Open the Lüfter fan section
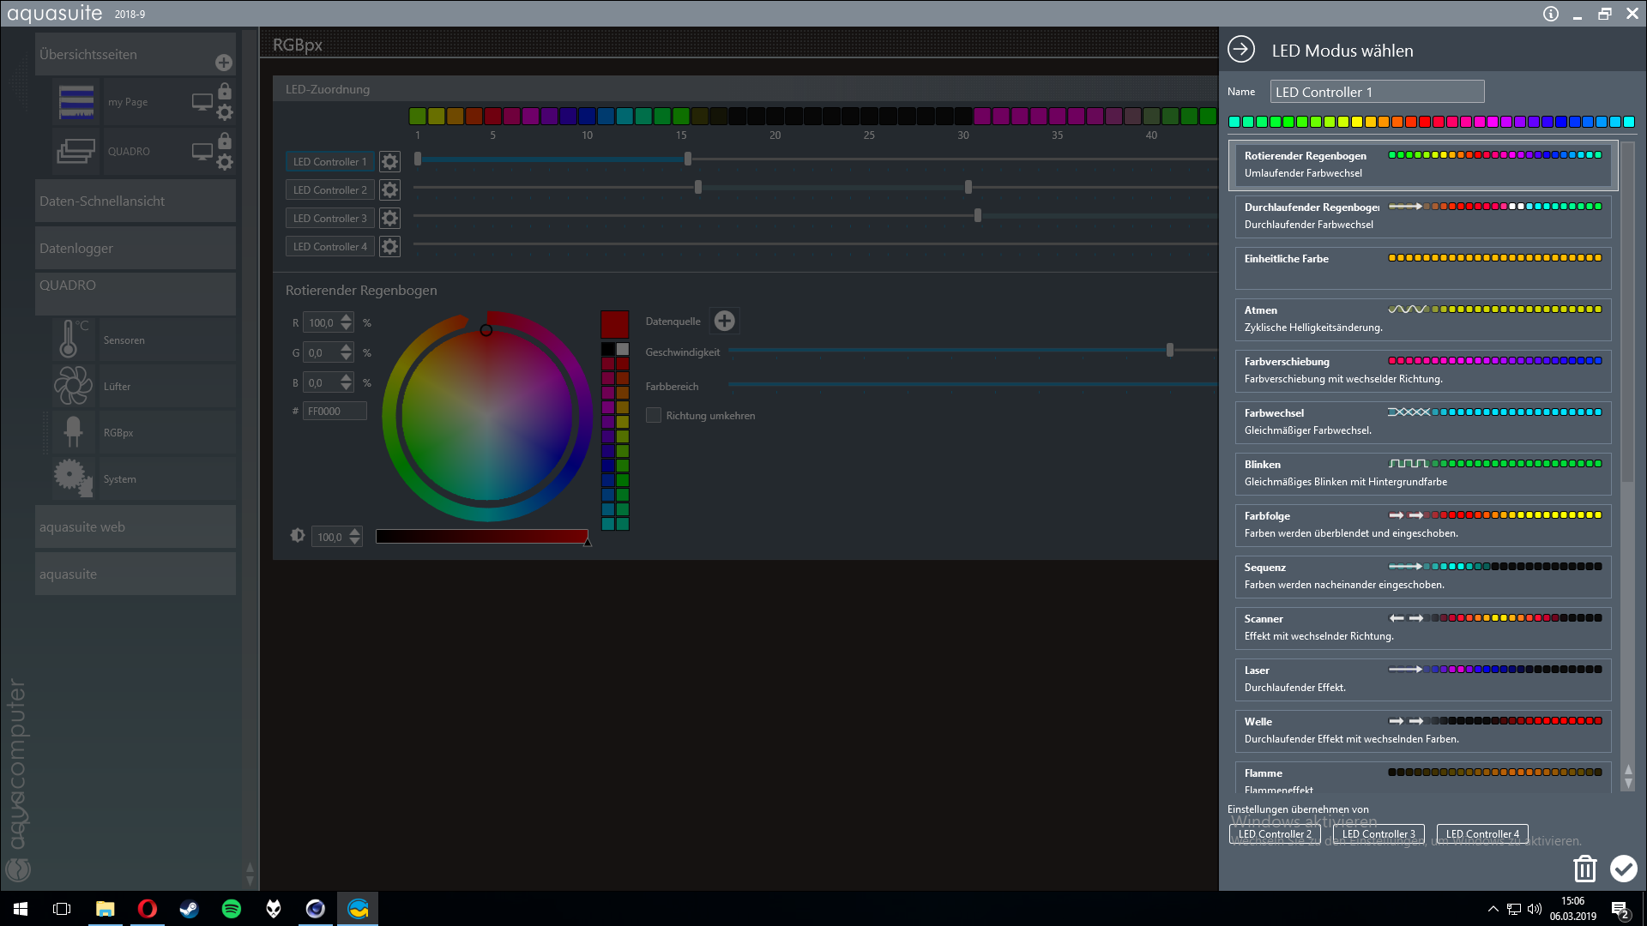The height and width of the screenshot is (926, 1647). tap(136, 387)
